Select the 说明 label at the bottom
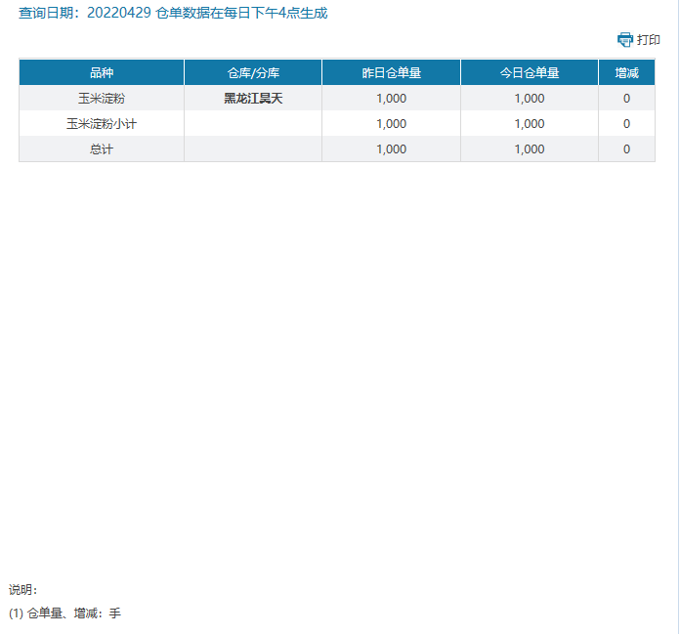 click(22, 590)
